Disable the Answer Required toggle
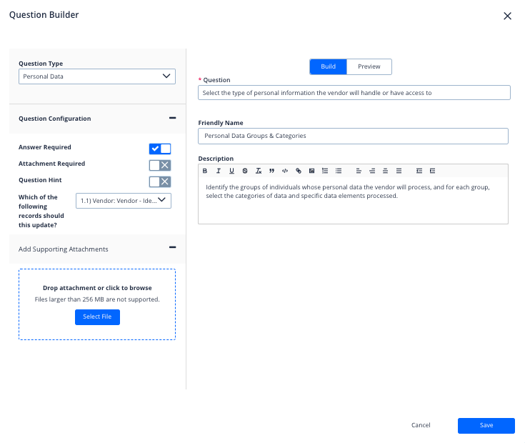 click(x=160, y=149)
